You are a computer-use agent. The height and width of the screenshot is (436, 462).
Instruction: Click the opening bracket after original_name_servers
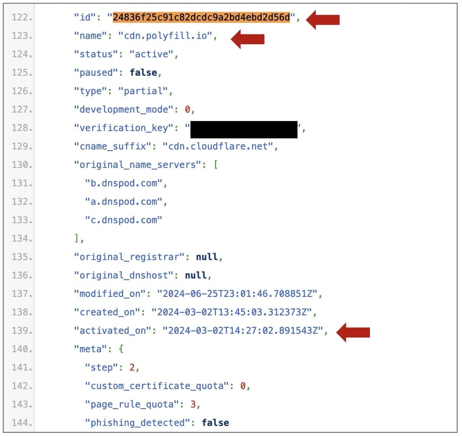click(216, 165)
